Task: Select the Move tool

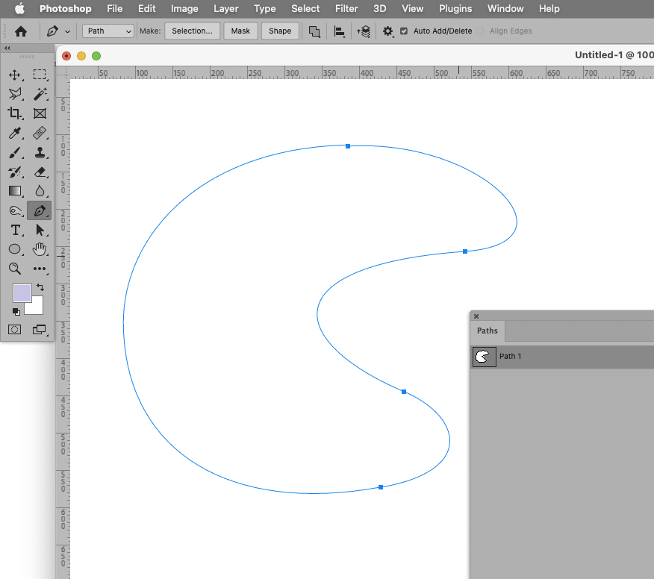Action: click(x=15, y=75)
